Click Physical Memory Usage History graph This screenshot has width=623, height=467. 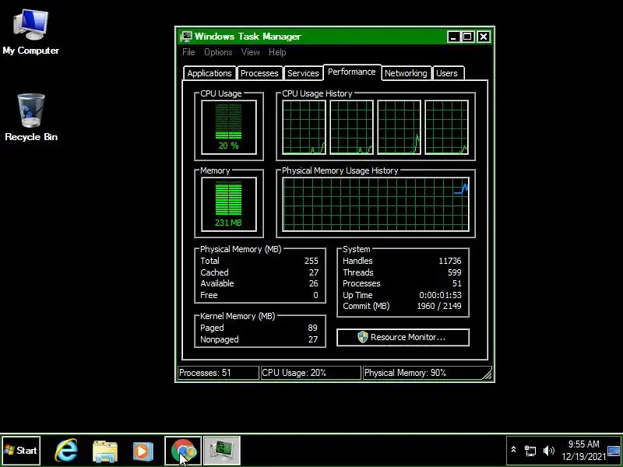coord(375,204)
